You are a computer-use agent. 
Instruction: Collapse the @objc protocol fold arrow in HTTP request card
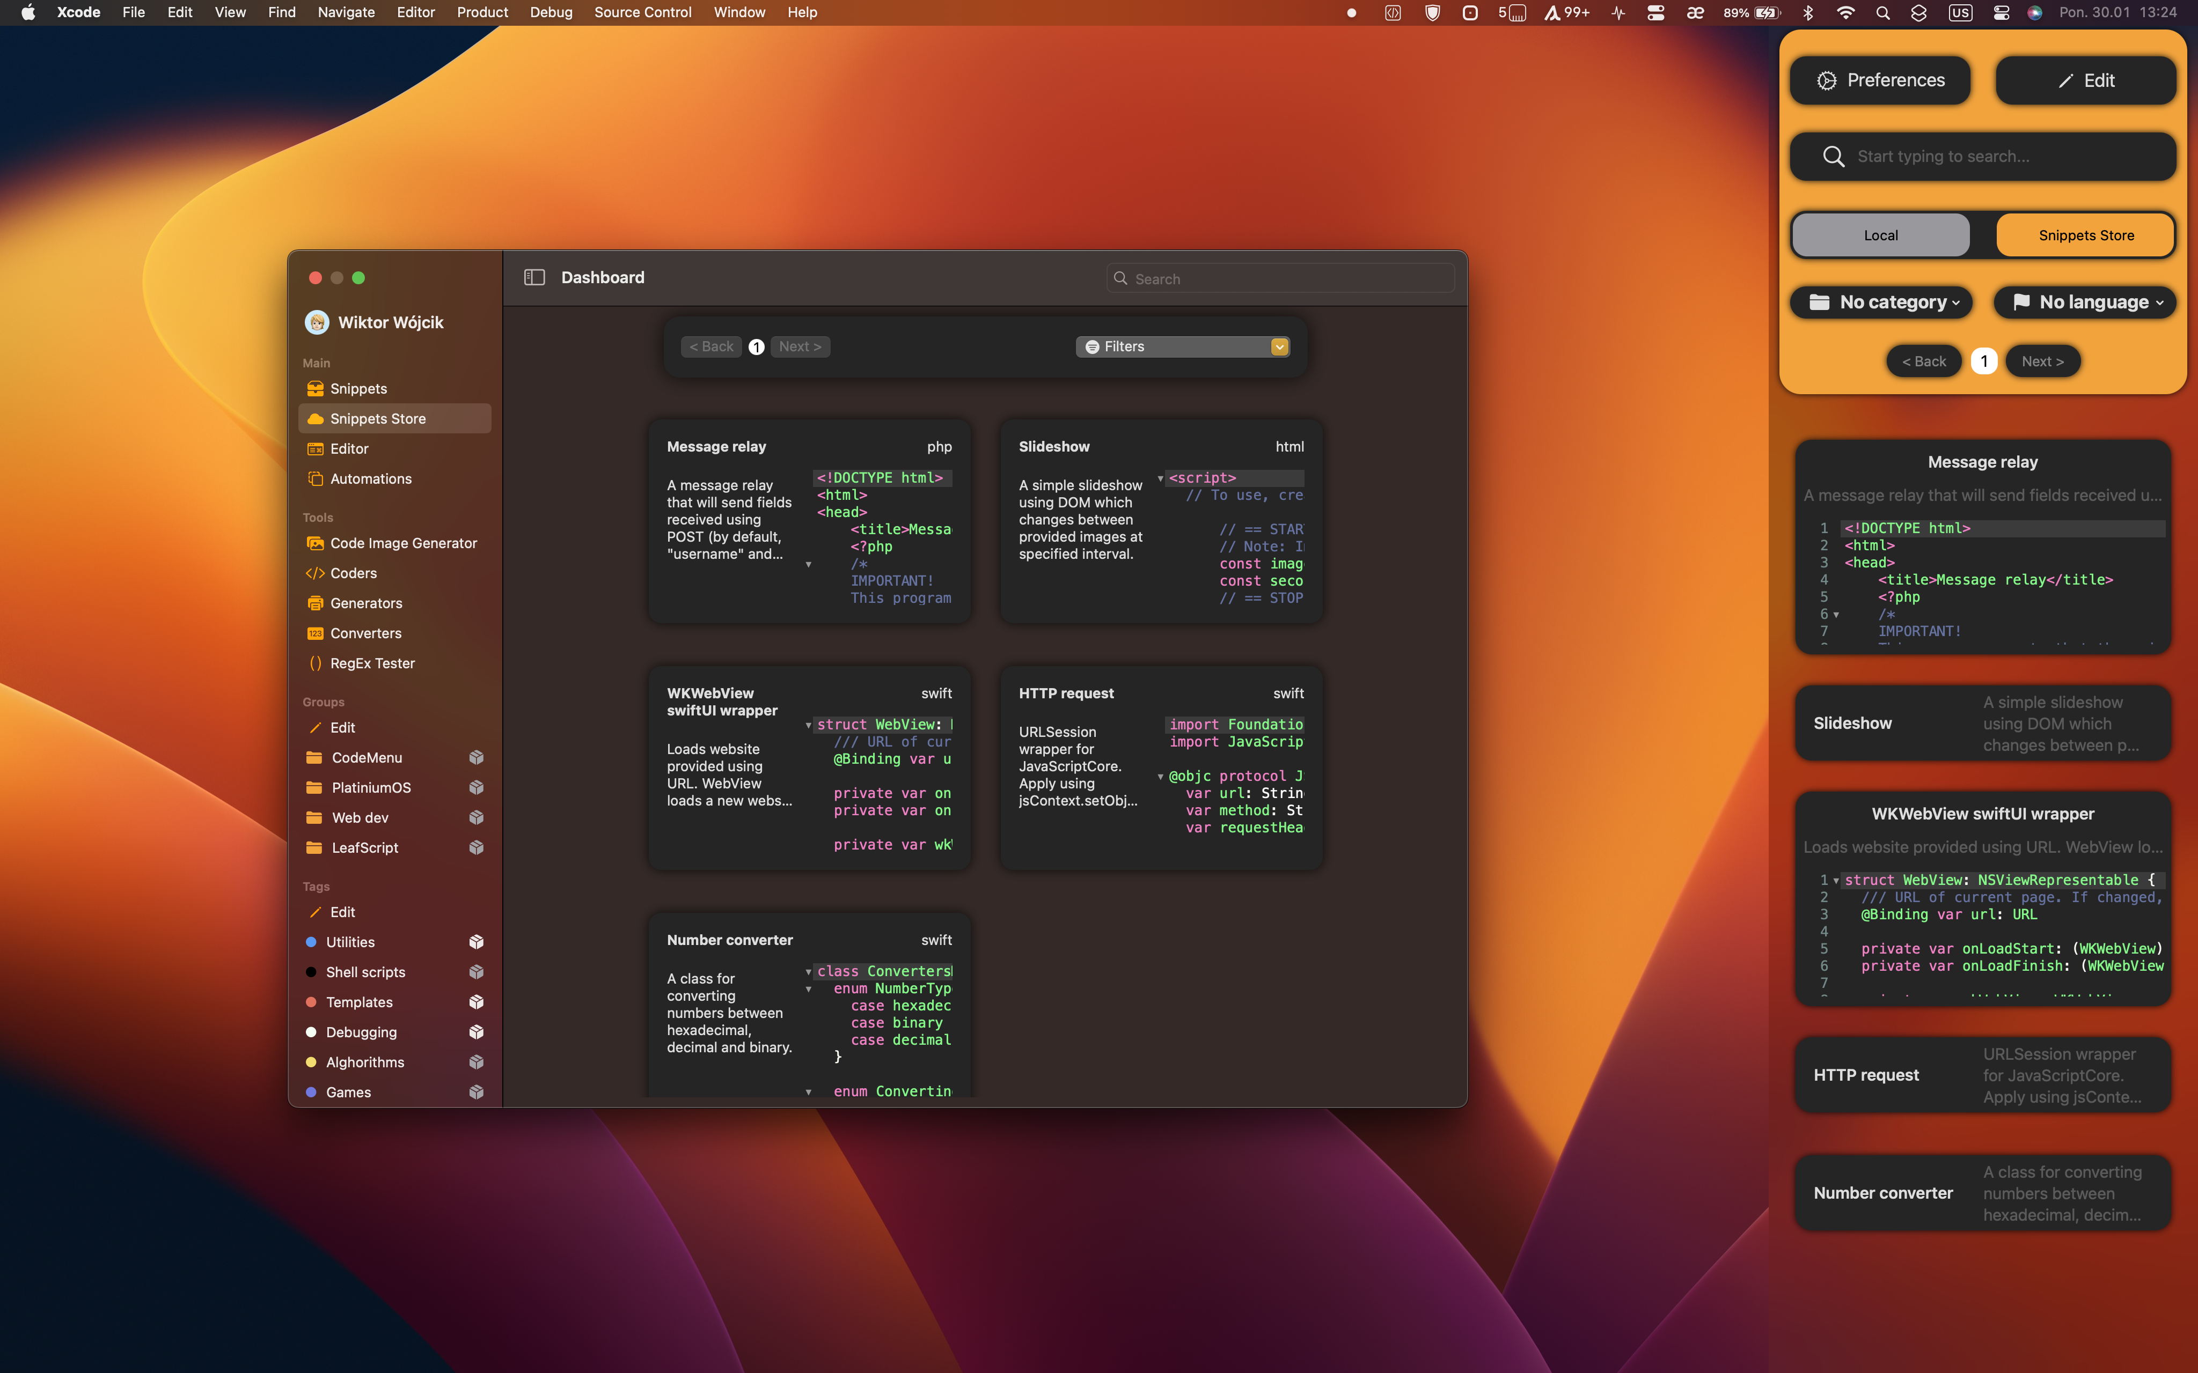[1160, 777]
